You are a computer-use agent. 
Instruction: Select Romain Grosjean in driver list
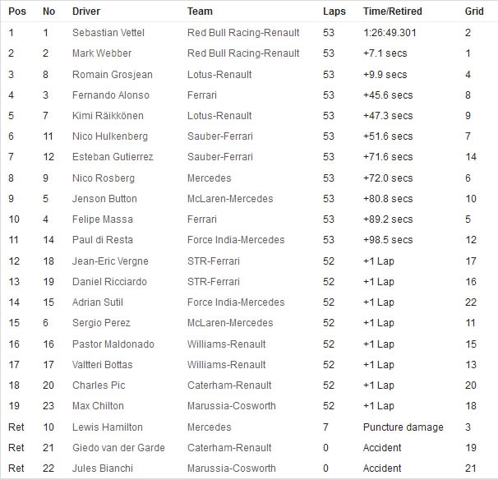coord(113,75)
